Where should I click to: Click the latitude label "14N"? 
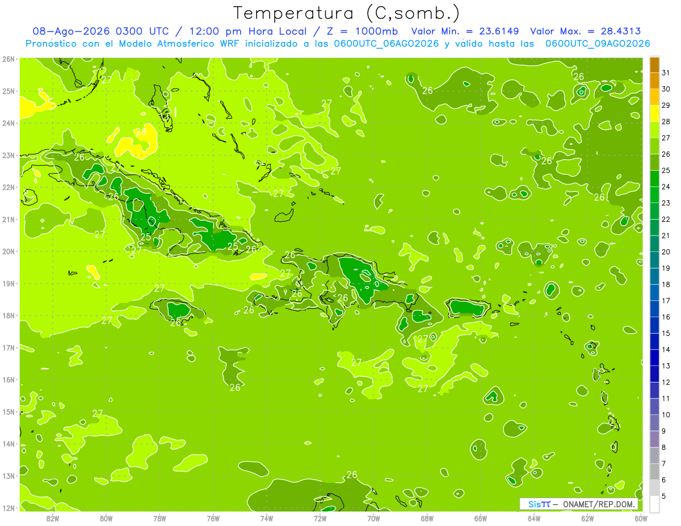[9, 444]
